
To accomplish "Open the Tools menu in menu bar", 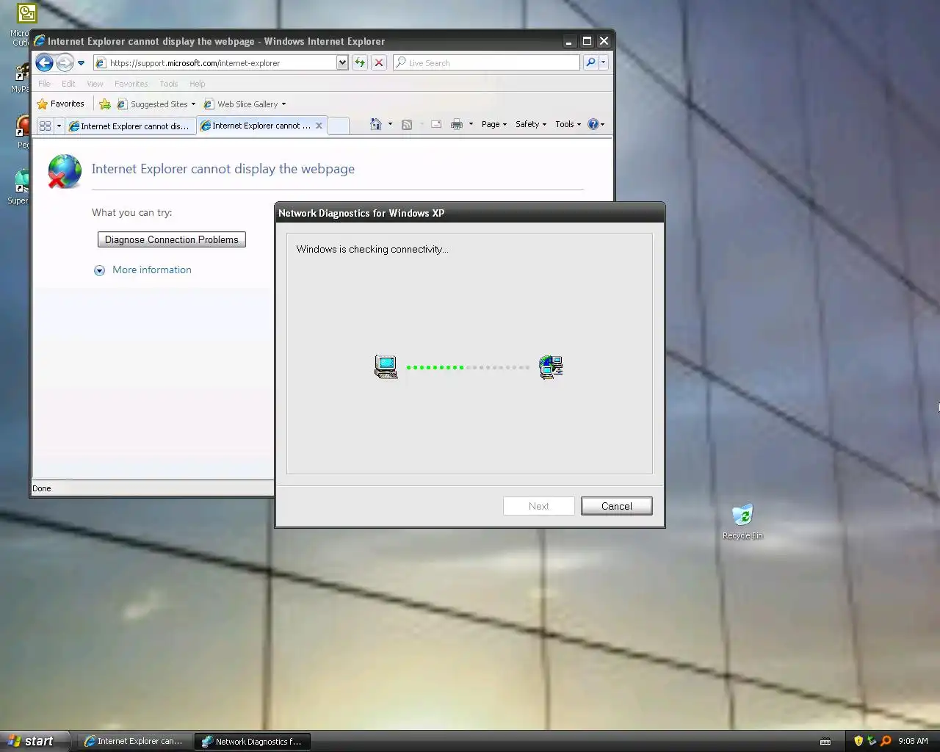I will [x=169, y=84].
